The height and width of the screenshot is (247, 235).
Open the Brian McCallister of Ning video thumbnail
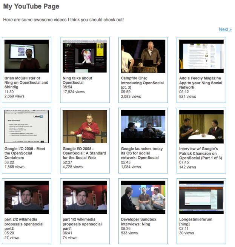(26, 56)
